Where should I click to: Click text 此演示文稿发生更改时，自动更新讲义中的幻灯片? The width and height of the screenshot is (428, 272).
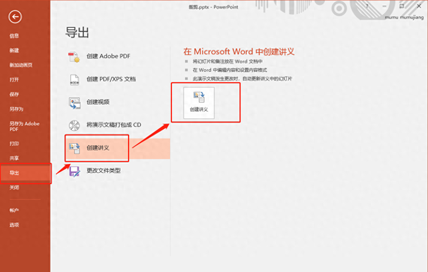[x=243, y=78]
